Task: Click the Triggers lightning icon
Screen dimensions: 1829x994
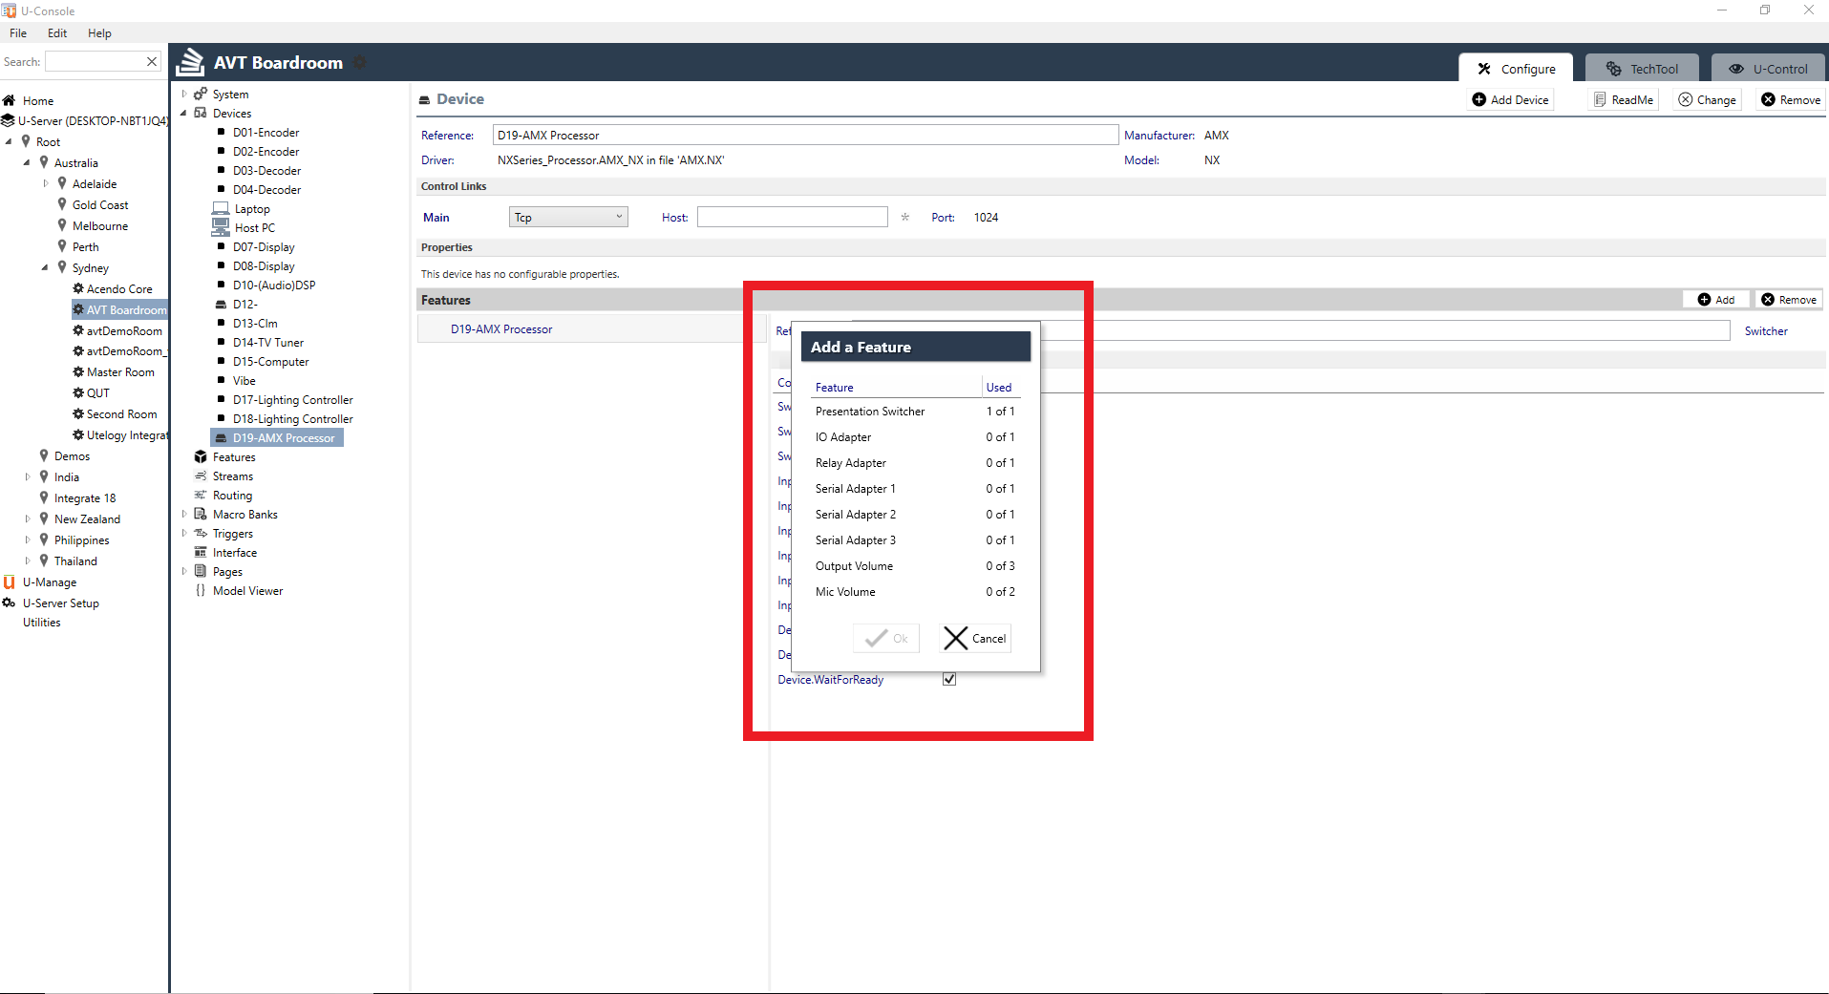Action: click(x=201, y=533)
